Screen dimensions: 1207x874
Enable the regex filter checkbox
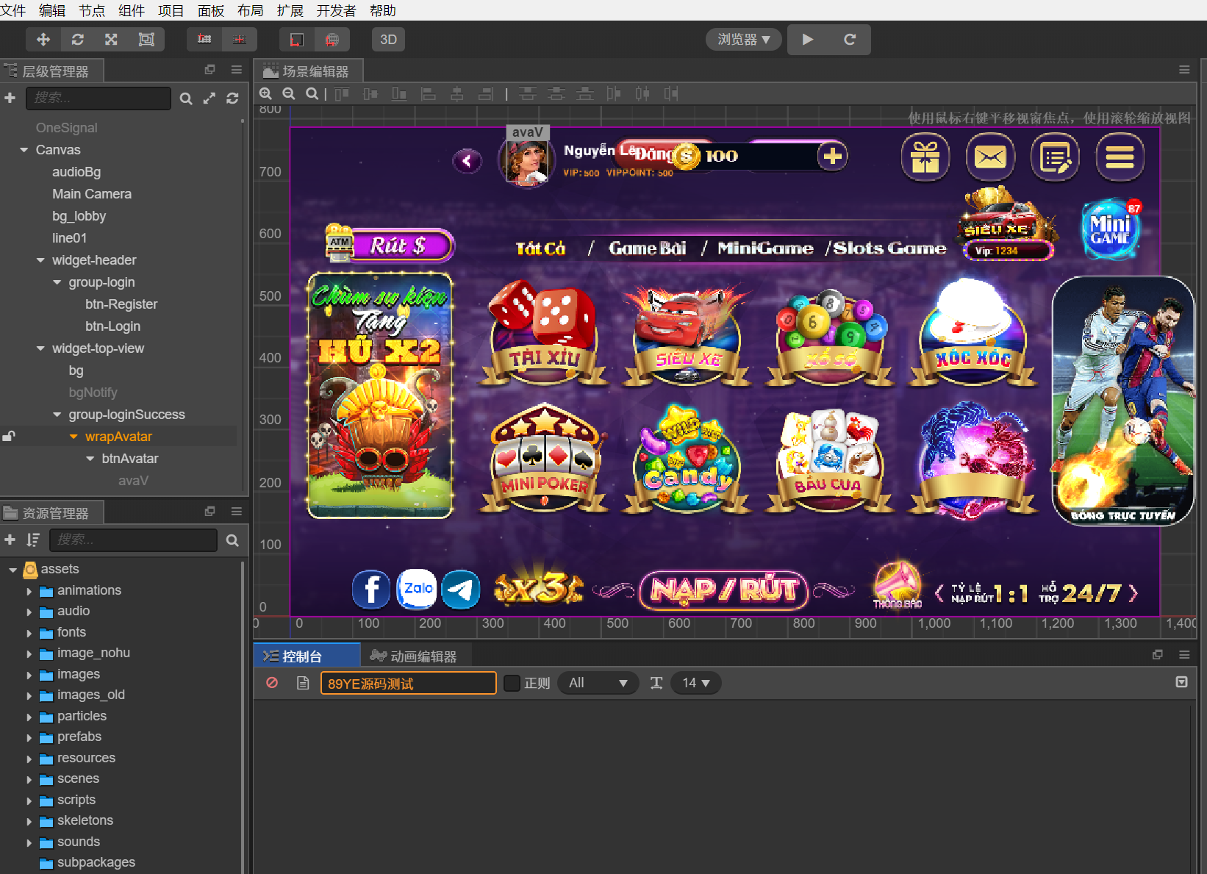pos(512,683)
